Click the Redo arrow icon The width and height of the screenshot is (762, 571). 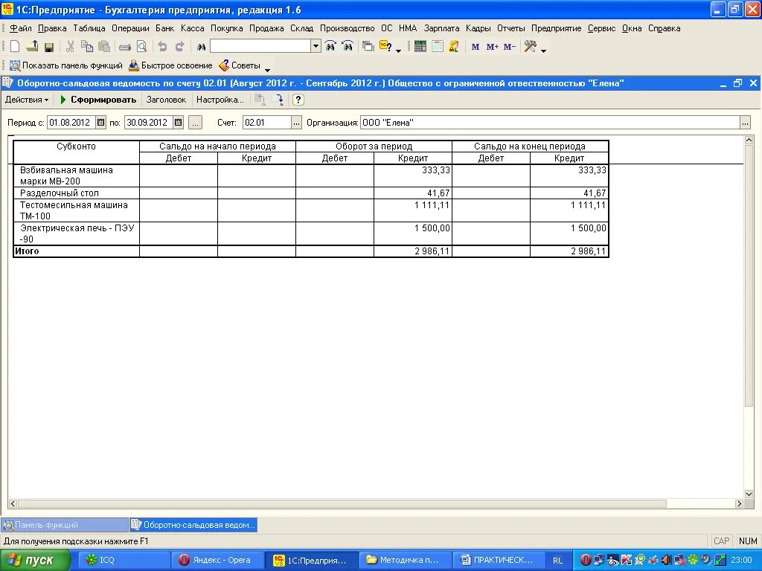(180, 47)
